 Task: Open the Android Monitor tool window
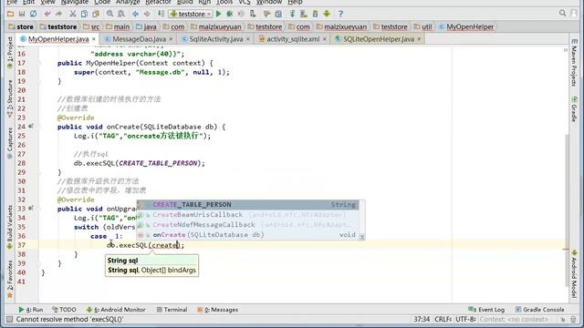click(116, 310)
